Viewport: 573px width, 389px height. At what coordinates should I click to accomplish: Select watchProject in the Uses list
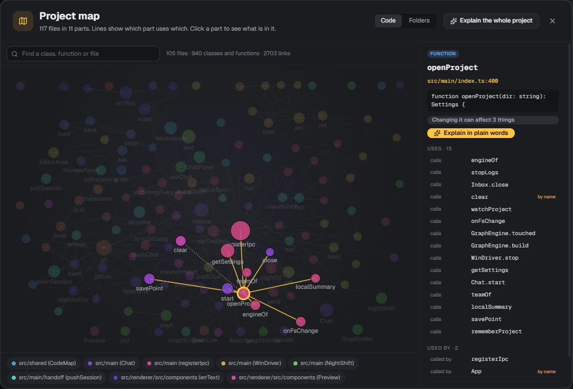click(x=493, y=209)
